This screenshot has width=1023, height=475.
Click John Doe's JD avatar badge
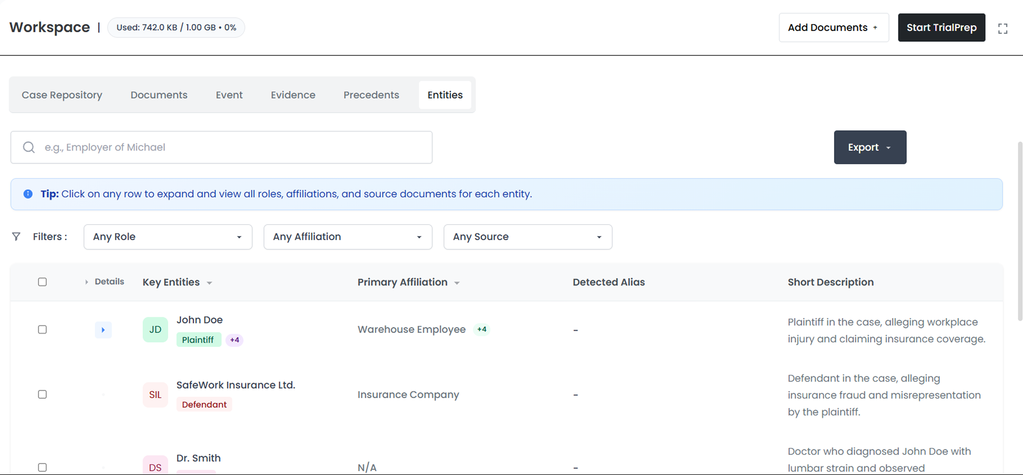(x=155, y=330)
